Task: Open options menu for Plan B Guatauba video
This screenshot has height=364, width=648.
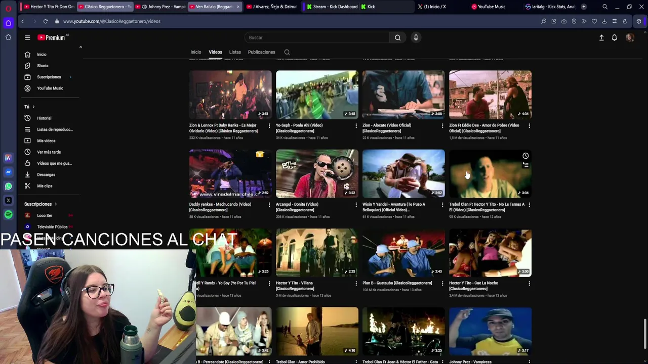Action: pos(442,284)
